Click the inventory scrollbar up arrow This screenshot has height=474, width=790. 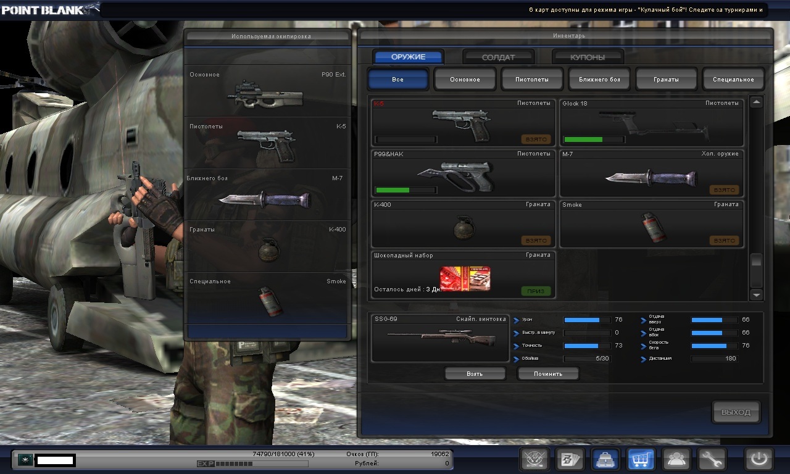(756, 102)
